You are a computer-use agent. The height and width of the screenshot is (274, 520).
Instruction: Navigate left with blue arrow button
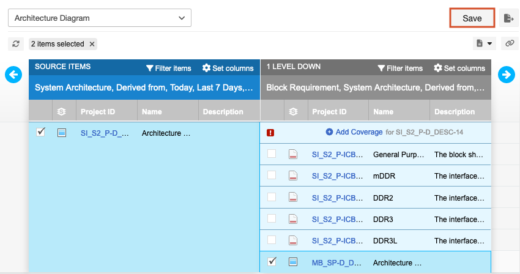tap(13, 75)
